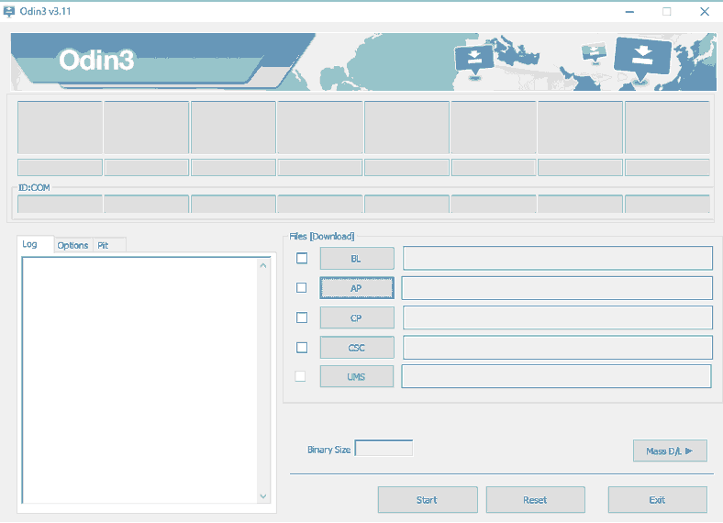Click the UMS file path field

557,376
